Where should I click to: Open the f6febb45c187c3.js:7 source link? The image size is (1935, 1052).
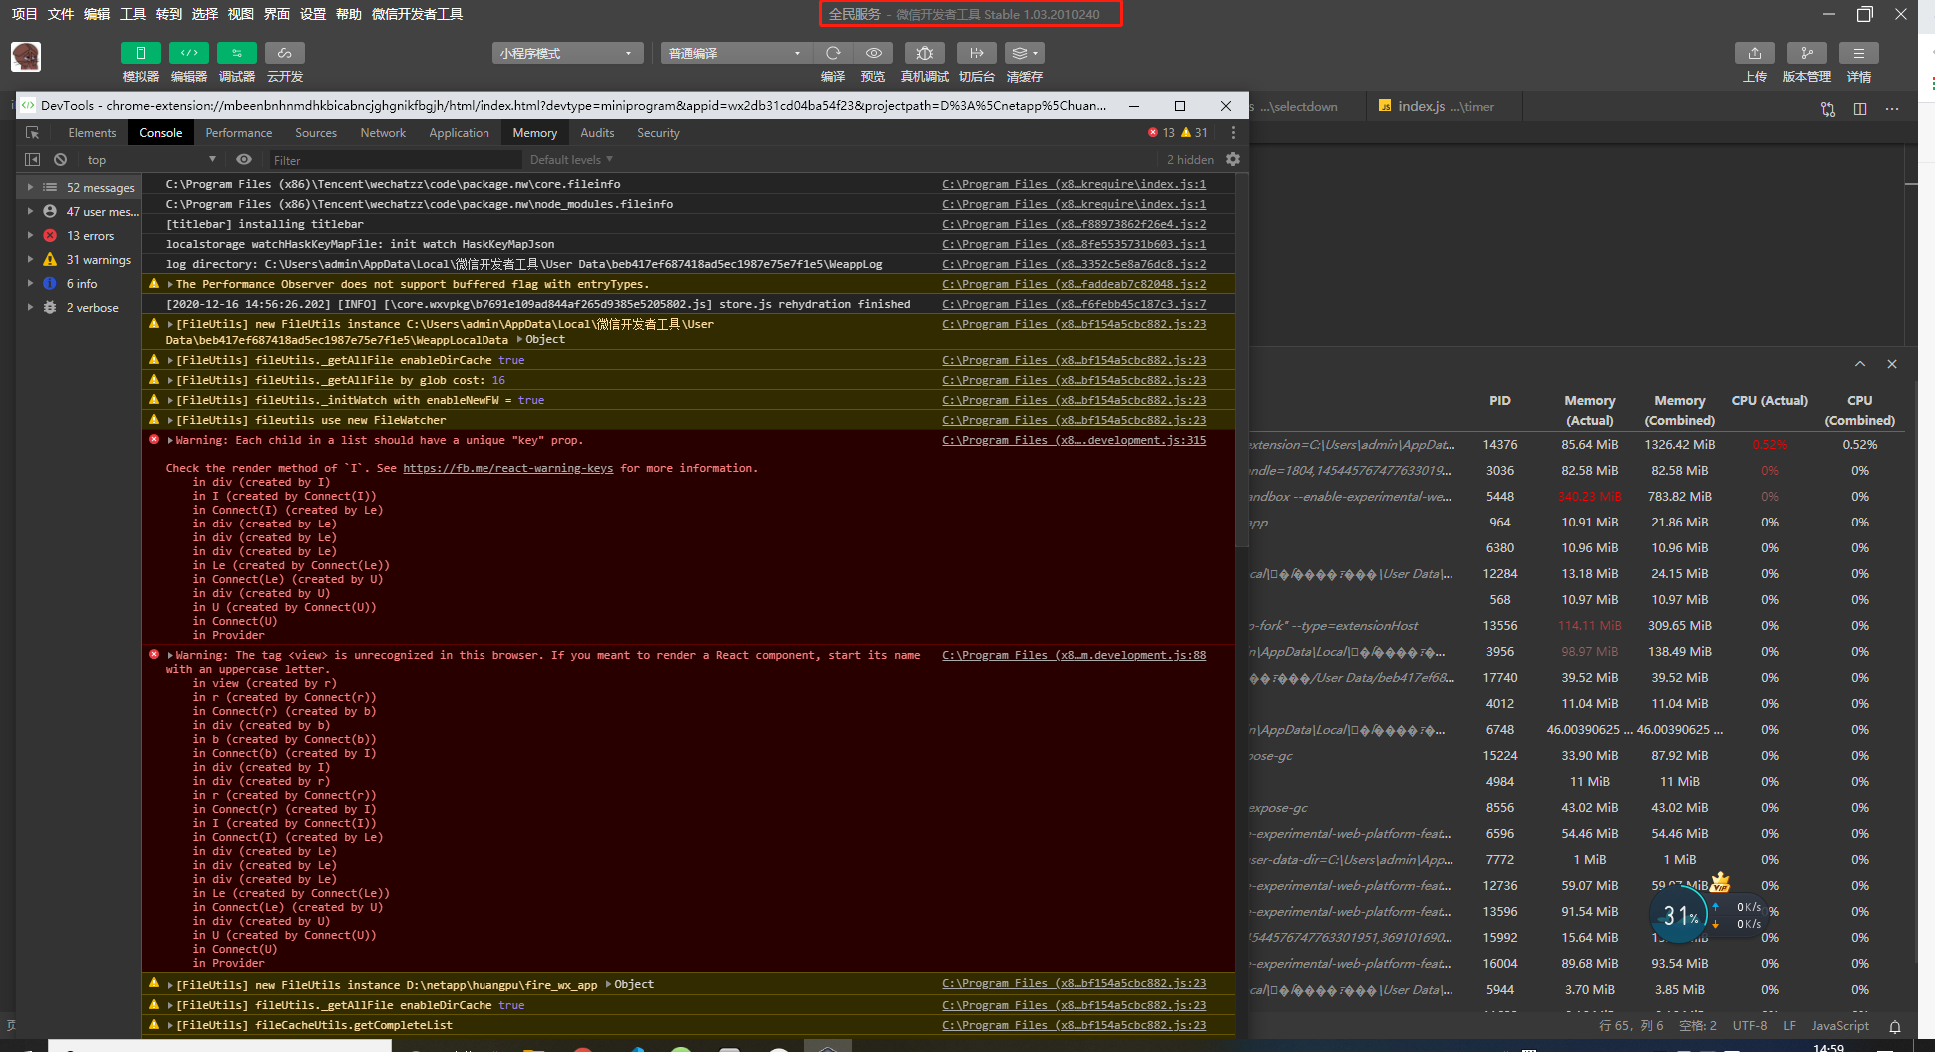1074,304
